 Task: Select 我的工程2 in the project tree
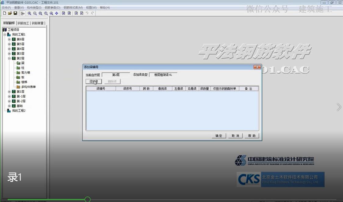[x=19, y=110]
